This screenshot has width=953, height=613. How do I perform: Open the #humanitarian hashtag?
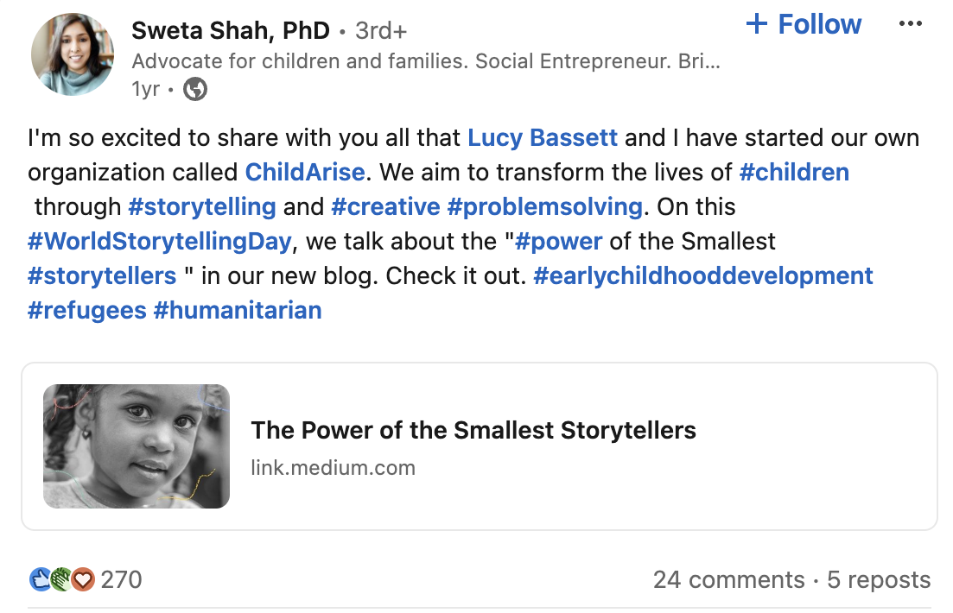(x=238, y=311)
